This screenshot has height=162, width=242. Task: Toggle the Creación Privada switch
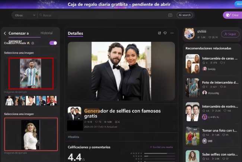pos(53,43)
